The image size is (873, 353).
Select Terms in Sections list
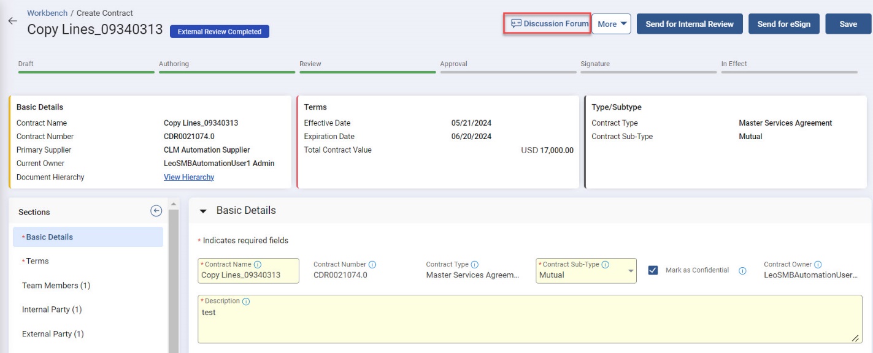tap(37, 261)
